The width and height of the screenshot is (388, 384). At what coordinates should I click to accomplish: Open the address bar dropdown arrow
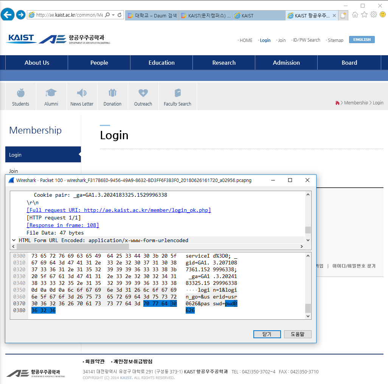tap(113, 15)
